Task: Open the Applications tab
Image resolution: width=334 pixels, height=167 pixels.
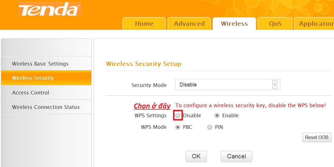Action: 314,23
